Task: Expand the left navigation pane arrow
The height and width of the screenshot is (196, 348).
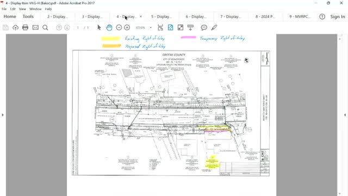Action: click(x=3, y=115)
